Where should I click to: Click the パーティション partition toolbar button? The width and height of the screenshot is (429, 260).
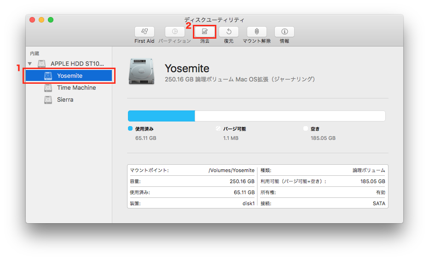click(174, 32)
